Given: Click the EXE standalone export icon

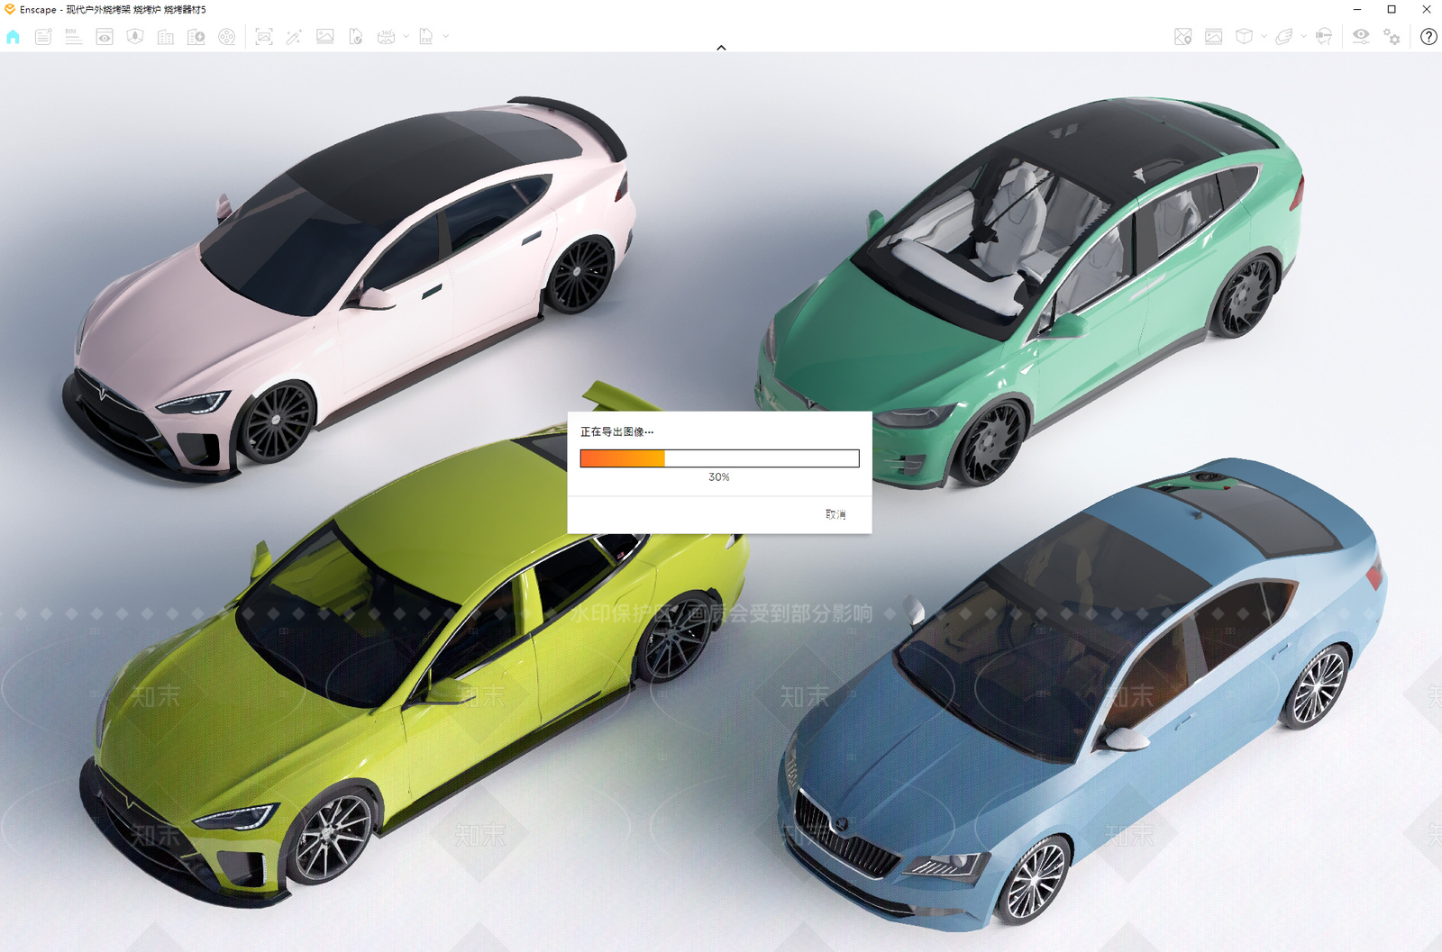Looking at the screenshot, I should coord(426,37).
